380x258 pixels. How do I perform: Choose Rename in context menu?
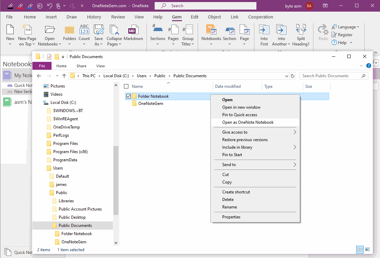[255, 207]
